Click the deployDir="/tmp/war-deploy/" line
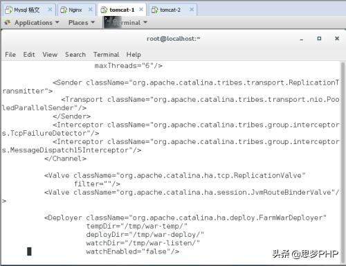This screenshot has width=346, height=266. (145, 235)
